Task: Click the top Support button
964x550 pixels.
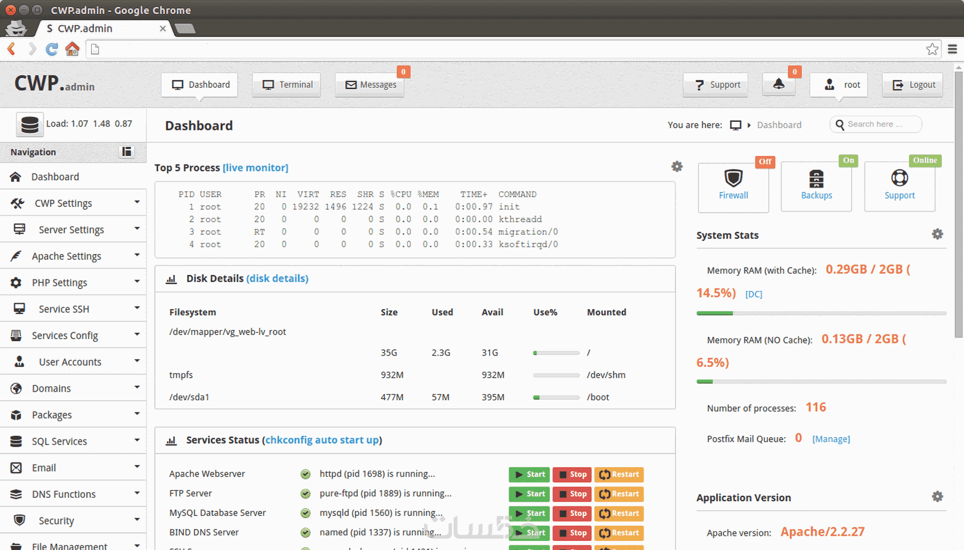Action: pyautogui.click(x=716, y=84)
